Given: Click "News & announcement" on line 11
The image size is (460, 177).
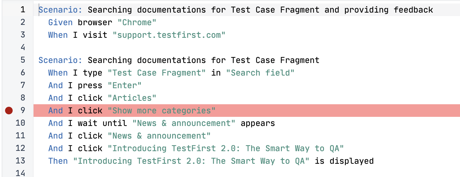Looking at the screenshot, I should [159, 136].
